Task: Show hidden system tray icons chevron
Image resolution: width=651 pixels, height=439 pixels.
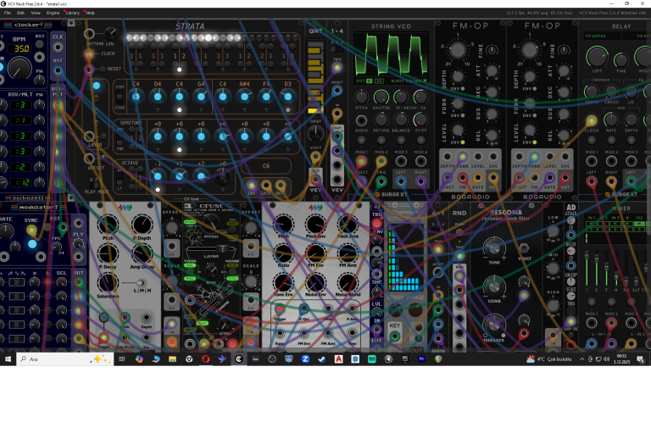Action: click(581, 359)
